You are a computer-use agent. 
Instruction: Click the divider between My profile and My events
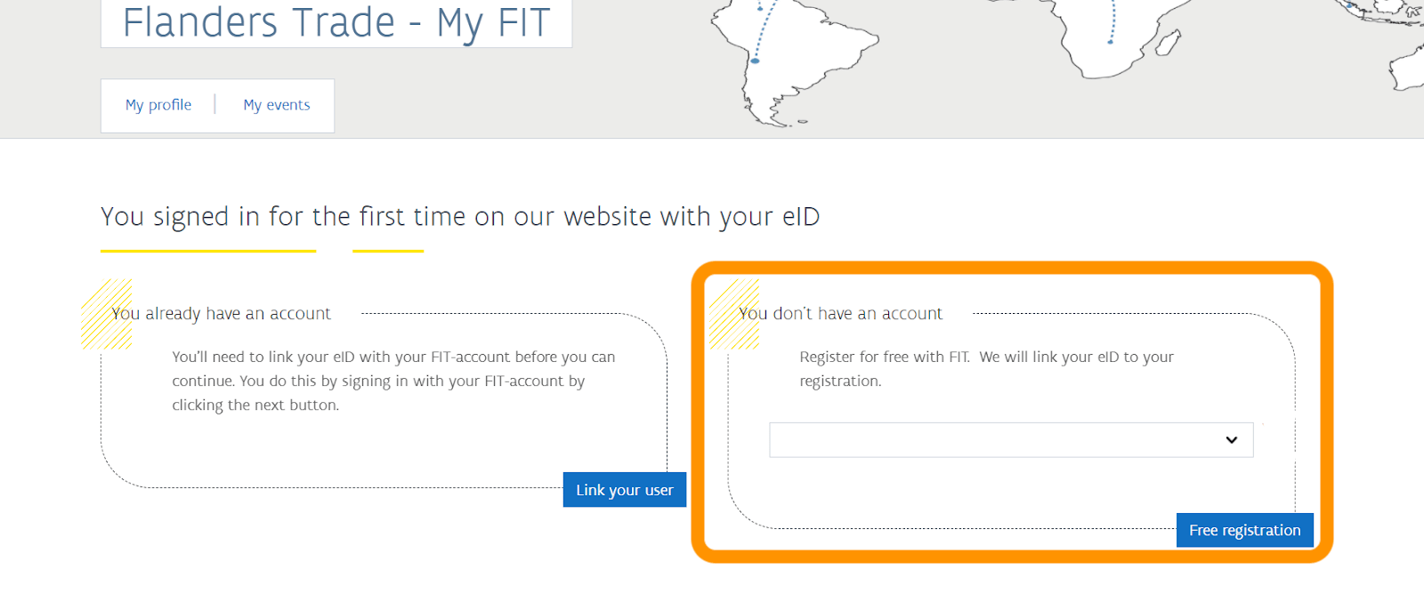coord(215,104)
